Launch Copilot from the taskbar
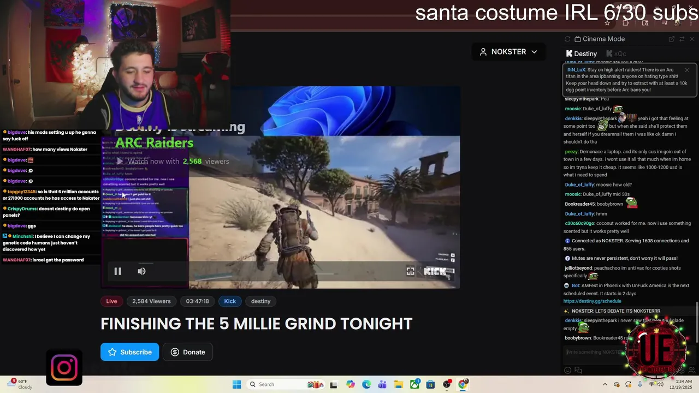 pos(350,384)
